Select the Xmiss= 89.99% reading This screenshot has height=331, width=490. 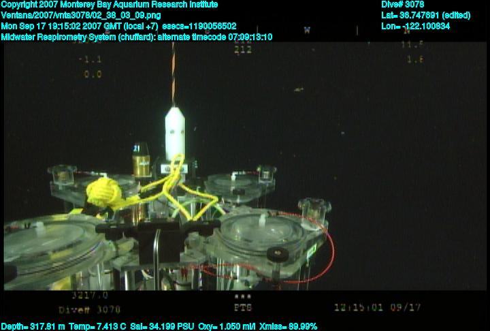click(x=288, y=326)
